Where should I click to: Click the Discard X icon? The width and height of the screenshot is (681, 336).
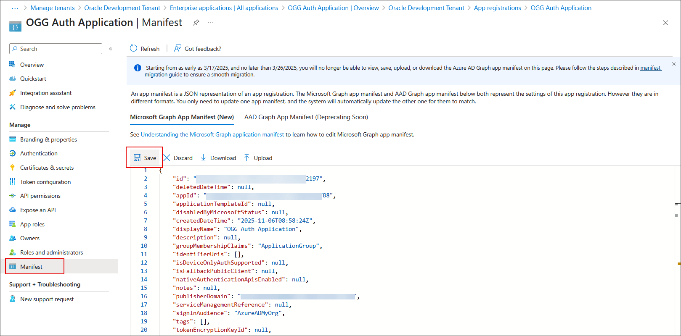click(x=167, y=157)
